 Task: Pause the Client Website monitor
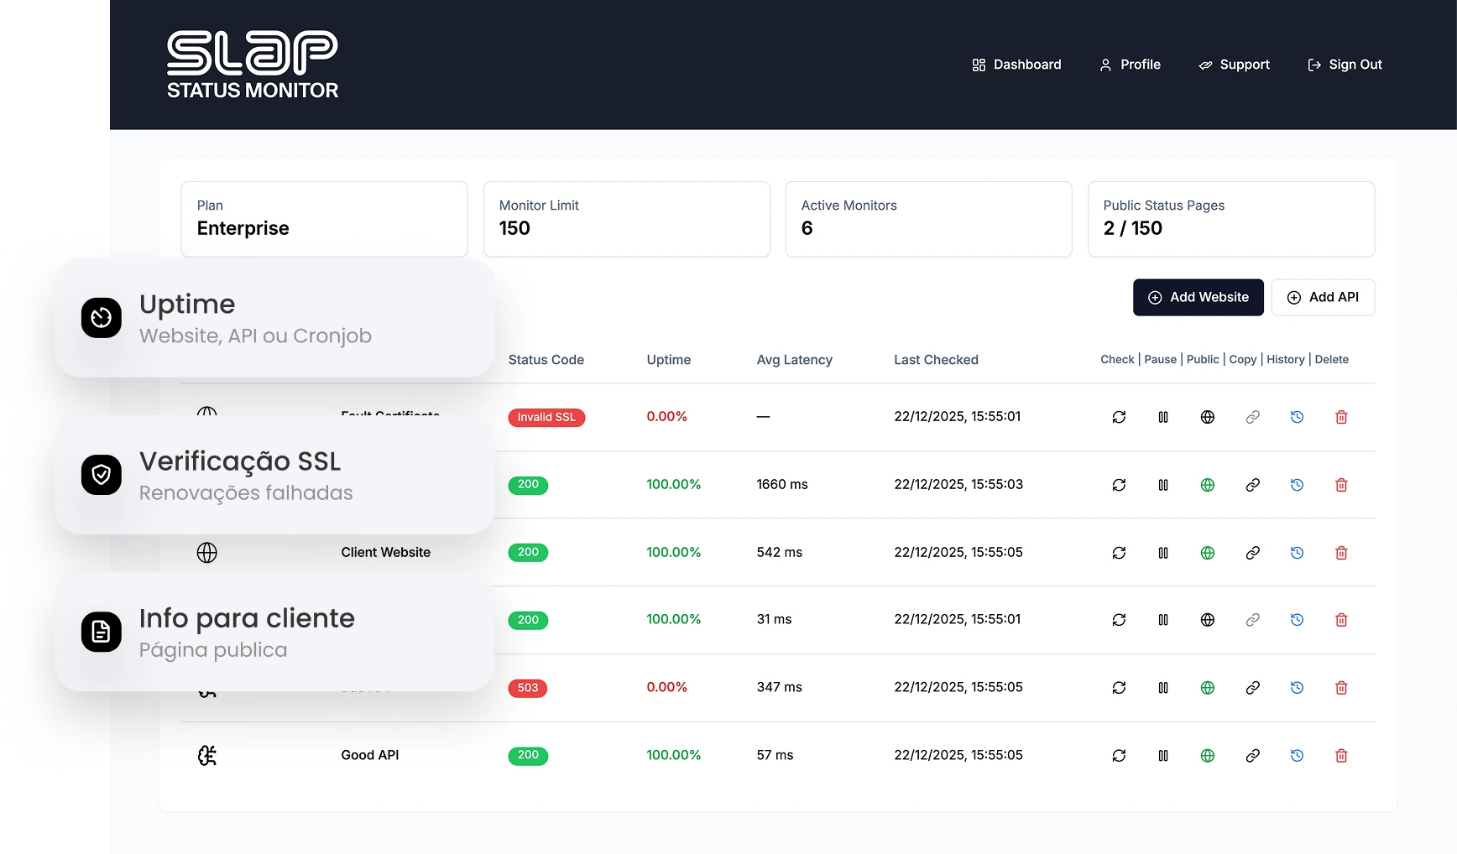[x=1163, y=553]
